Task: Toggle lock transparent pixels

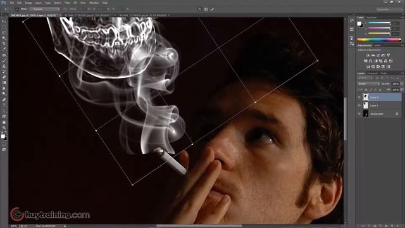Action: click(366, 90)
